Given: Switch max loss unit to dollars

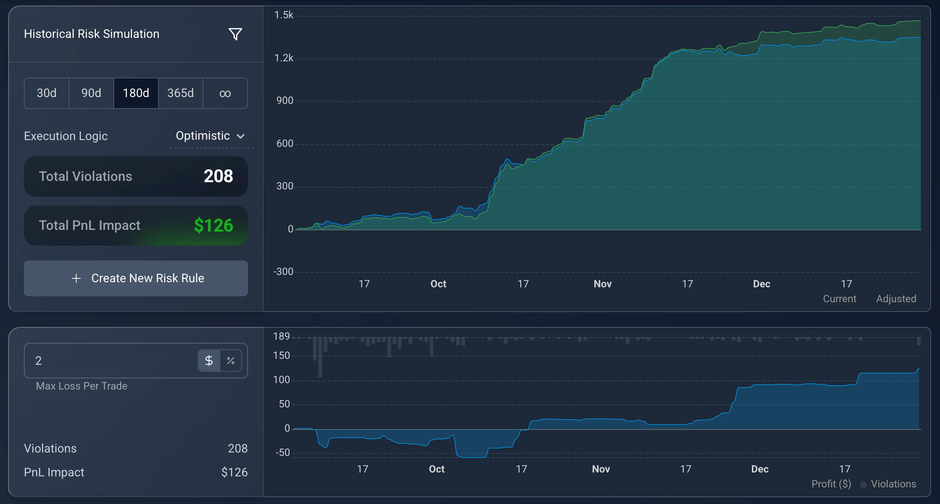Looking at the screenshot, I should (209, 361).
